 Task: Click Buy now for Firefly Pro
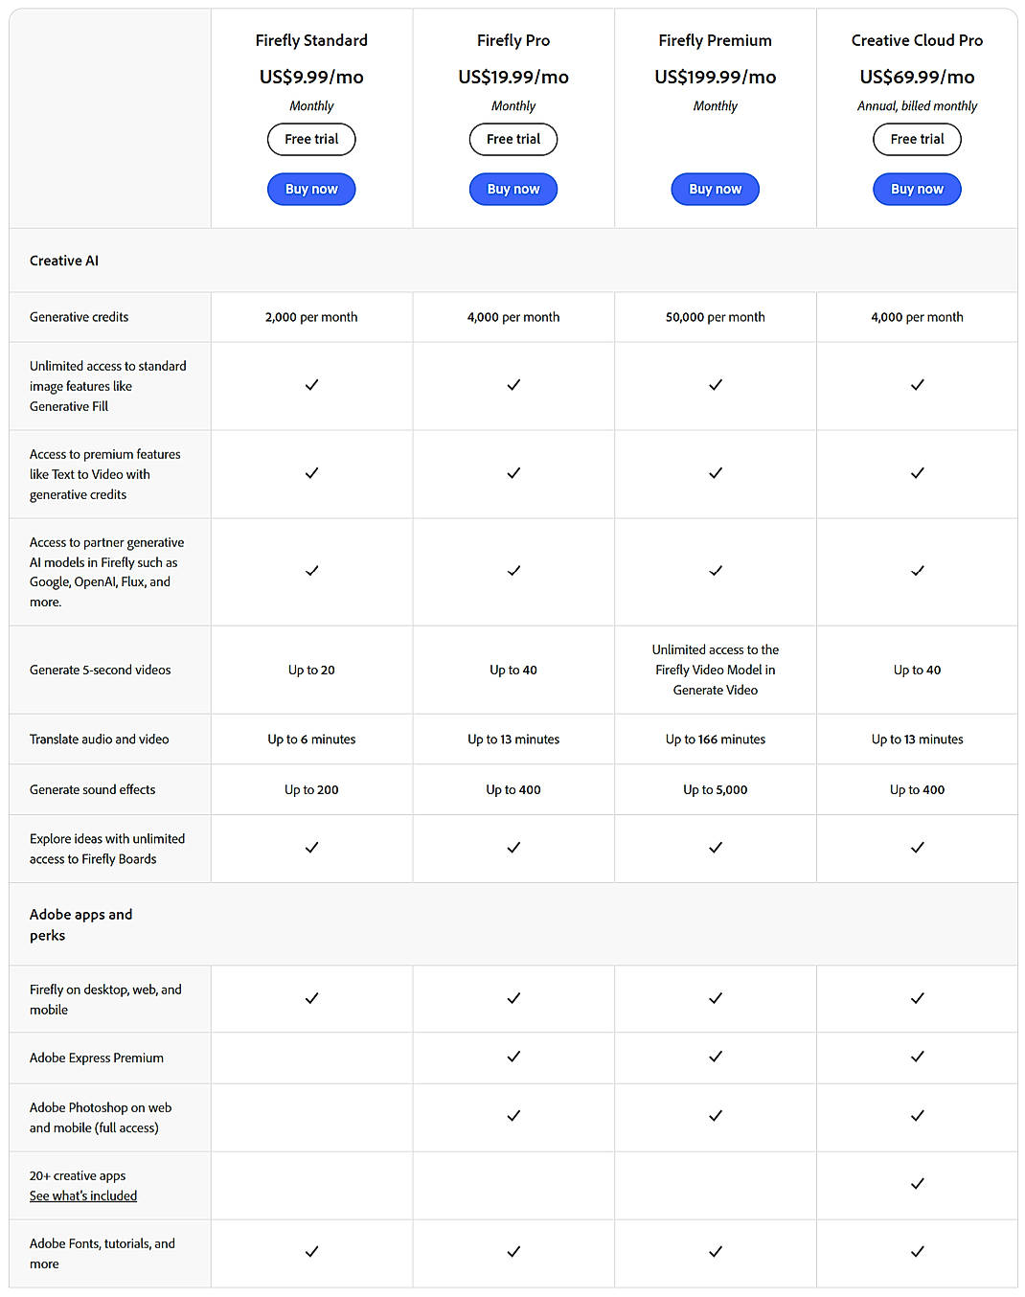[513, 189]
